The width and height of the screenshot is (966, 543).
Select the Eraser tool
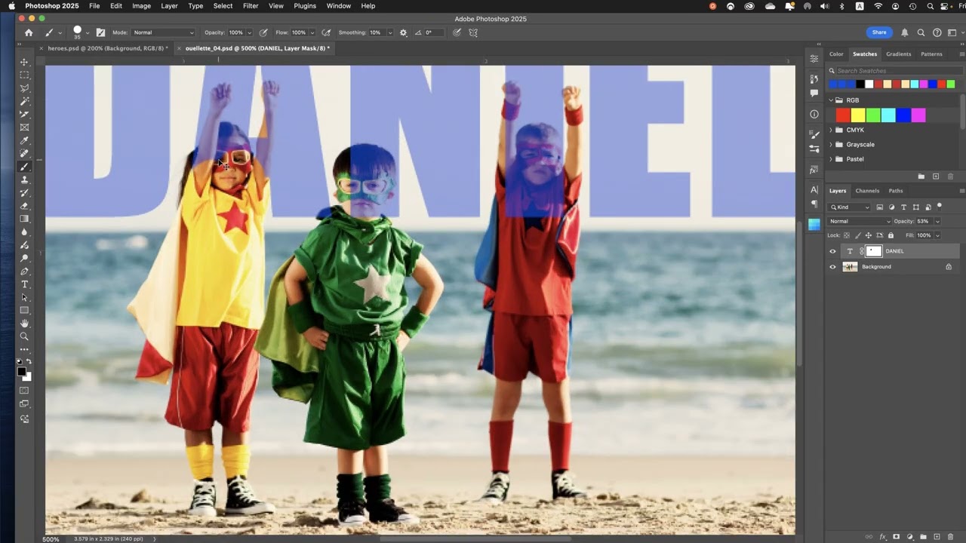[x=24, y=206]
